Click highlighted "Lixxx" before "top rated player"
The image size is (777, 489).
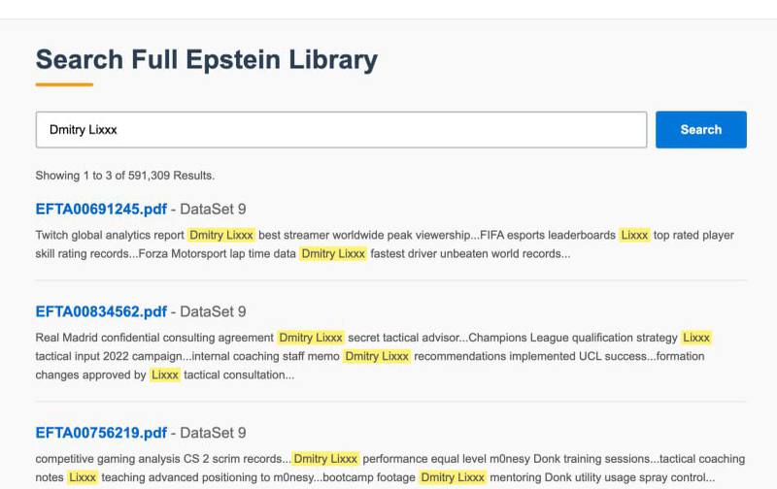point(634,235)
